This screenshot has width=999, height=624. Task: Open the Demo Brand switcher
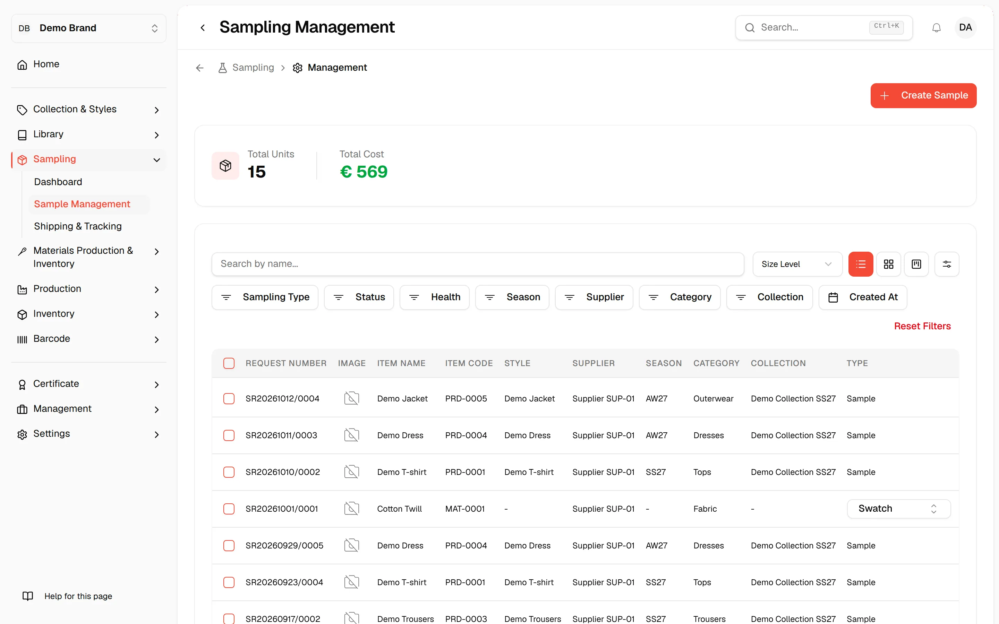pyautogui.click(x=89, y=28)
